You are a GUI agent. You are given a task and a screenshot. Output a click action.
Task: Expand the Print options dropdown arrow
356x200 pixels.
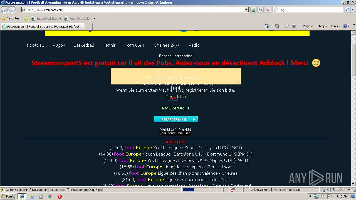tap(299, 26)
